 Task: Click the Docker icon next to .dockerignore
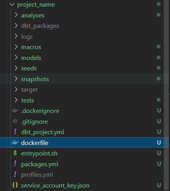(15, 111)
